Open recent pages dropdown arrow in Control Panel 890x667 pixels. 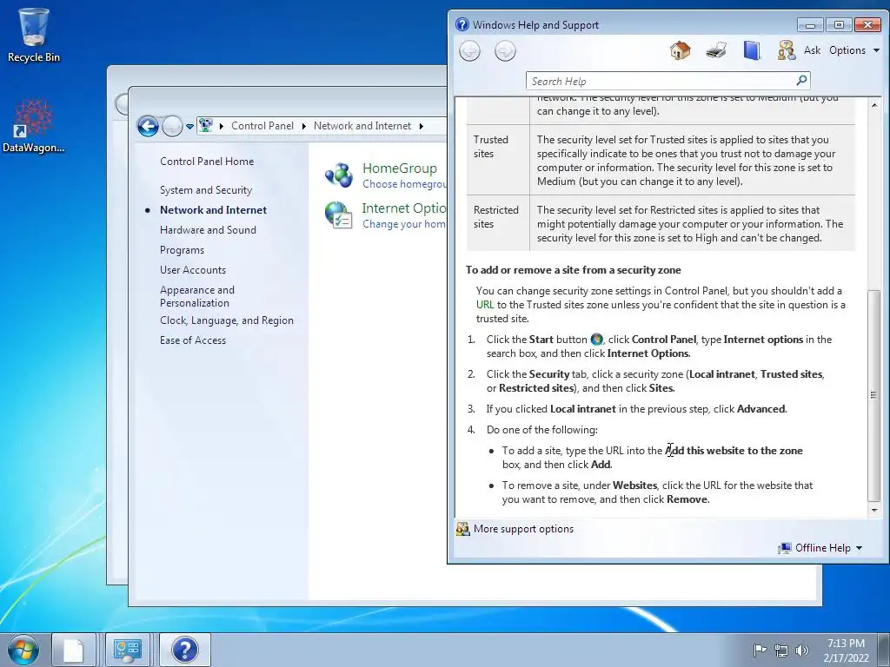[x=189, y=127]
